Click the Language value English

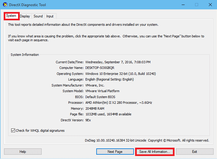pos(109,79)
